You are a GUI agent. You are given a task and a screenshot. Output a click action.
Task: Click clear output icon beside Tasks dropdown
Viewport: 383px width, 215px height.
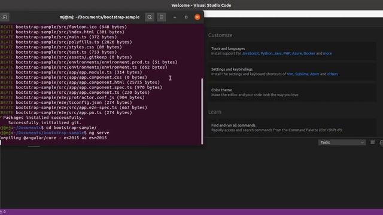pyautogui.click(x=372, y=142)
